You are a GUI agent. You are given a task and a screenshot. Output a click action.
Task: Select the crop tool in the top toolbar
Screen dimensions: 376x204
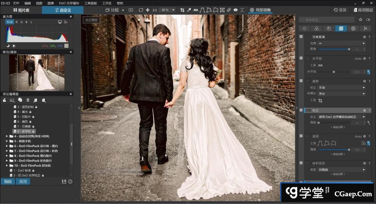[182, 10]
